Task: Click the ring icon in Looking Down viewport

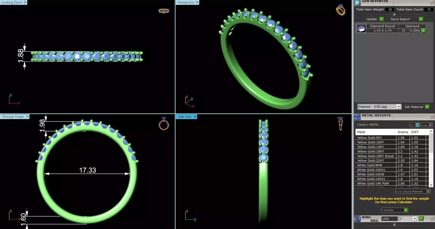Action: (164, 11)
